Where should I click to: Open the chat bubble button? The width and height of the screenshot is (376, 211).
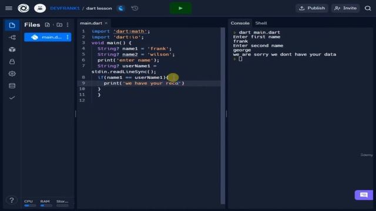tap(364, 195)
